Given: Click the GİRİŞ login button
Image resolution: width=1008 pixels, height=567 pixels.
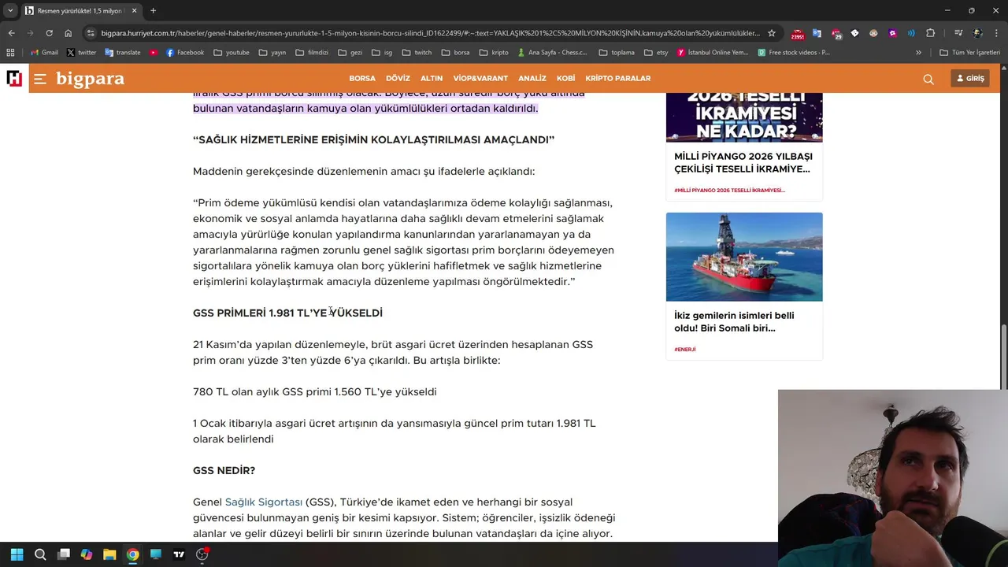Looking at the screenshot, I should tap(970, 79).
